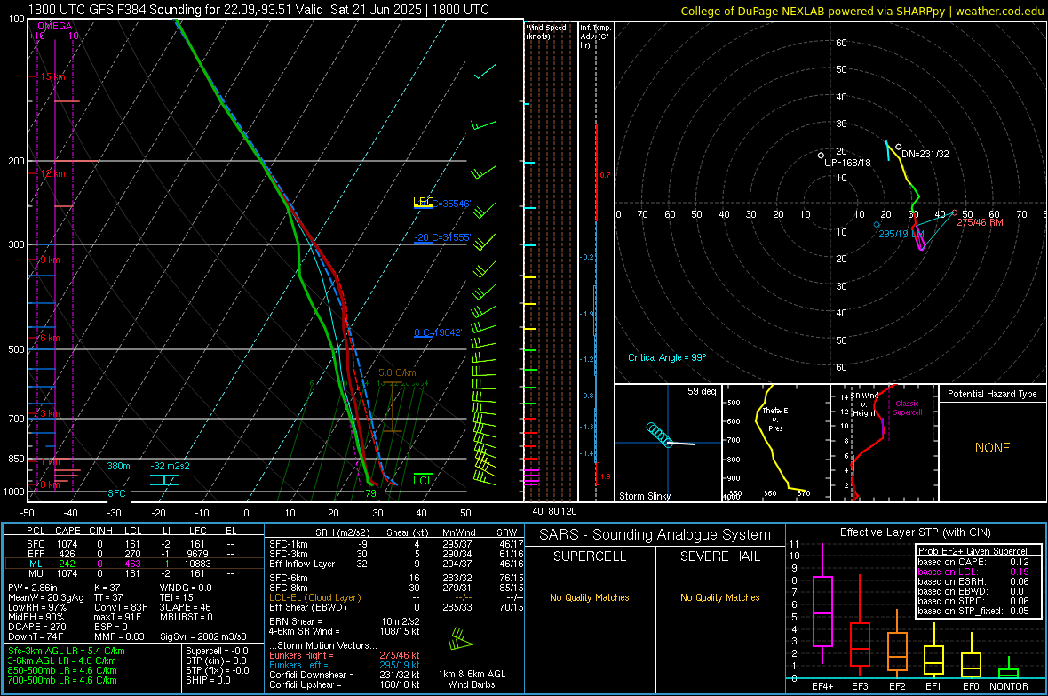Click the '295/19 LM' storm motion label
1048x696 pixels.
901,234
